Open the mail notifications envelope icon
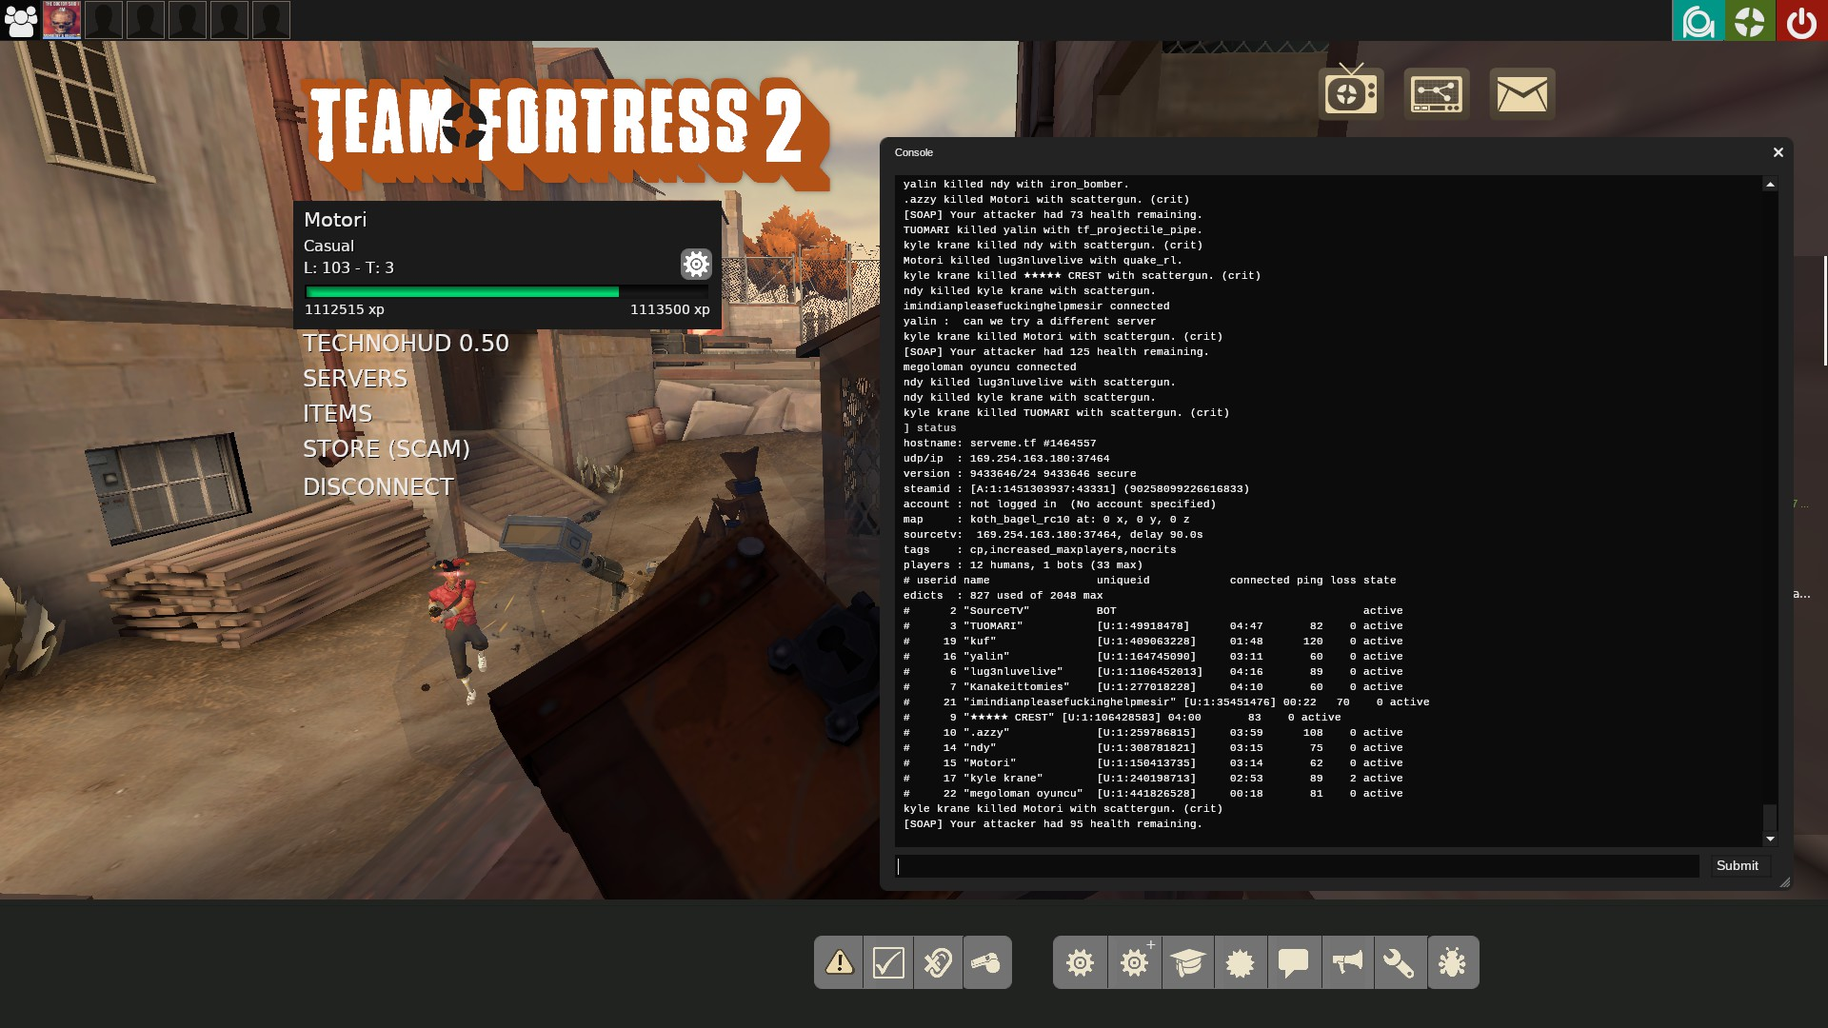This screenshot has width=1828, height=1028. pyautogui.click(x=1521, y=93)
